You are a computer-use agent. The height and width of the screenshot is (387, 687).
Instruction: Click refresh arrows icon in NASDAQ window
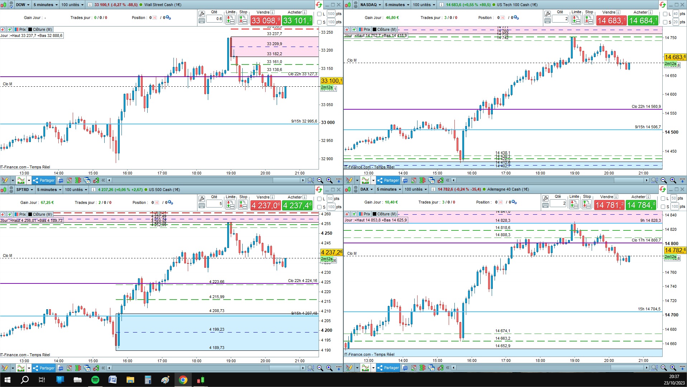point(663,5)
